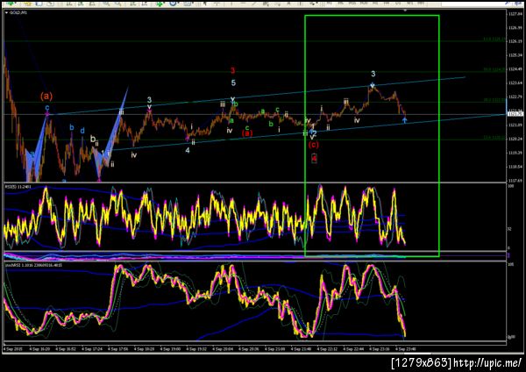The height and width of the screenshot is (372, 526).
Task: Click the 4 Sep 2015 date label
Action: pos(13,349)
